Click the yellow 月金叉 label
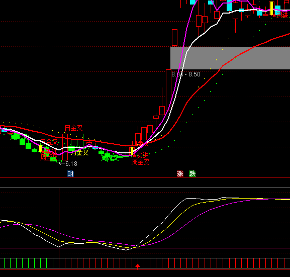This screenshot has width=290, height=277. [80, 153]
